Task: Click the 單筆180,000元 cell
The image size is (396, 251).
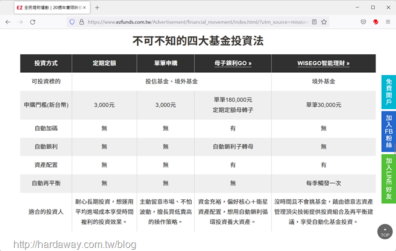Action: (233, 105)
